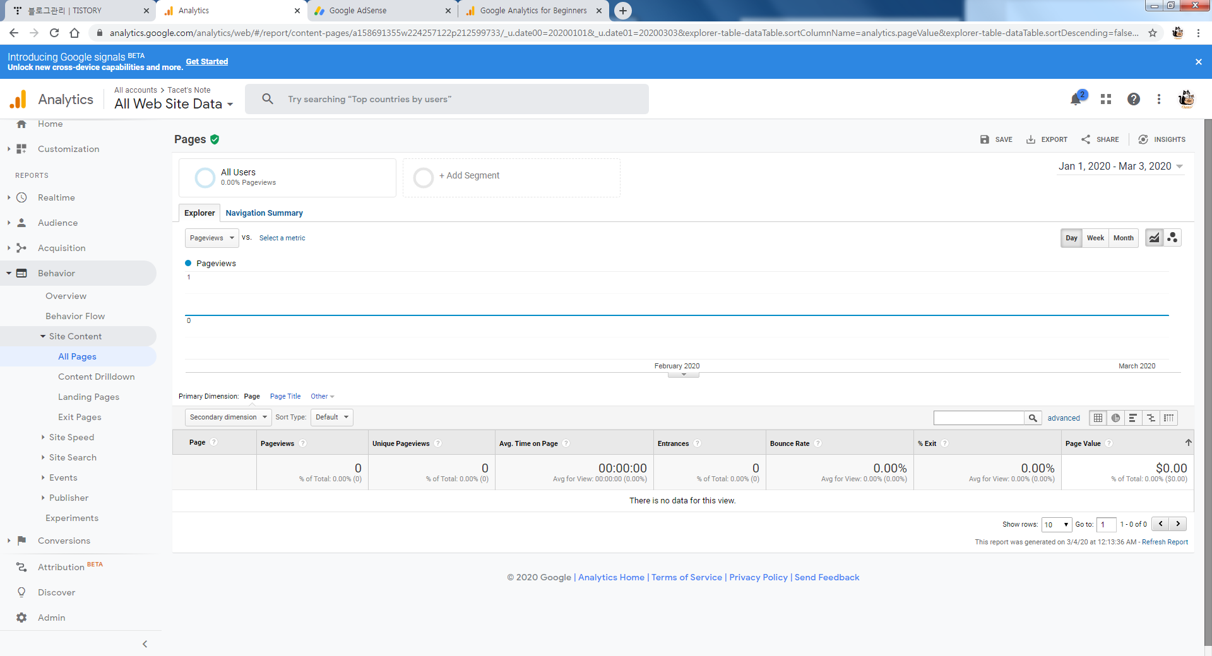Switch to Google Analytics for Beginners tab

click(534, 11)
